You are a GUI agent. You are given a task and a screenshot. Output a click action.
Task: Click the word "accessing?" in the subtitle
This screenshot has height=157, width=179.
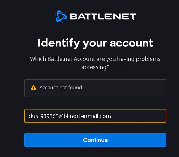click(95, 67)
